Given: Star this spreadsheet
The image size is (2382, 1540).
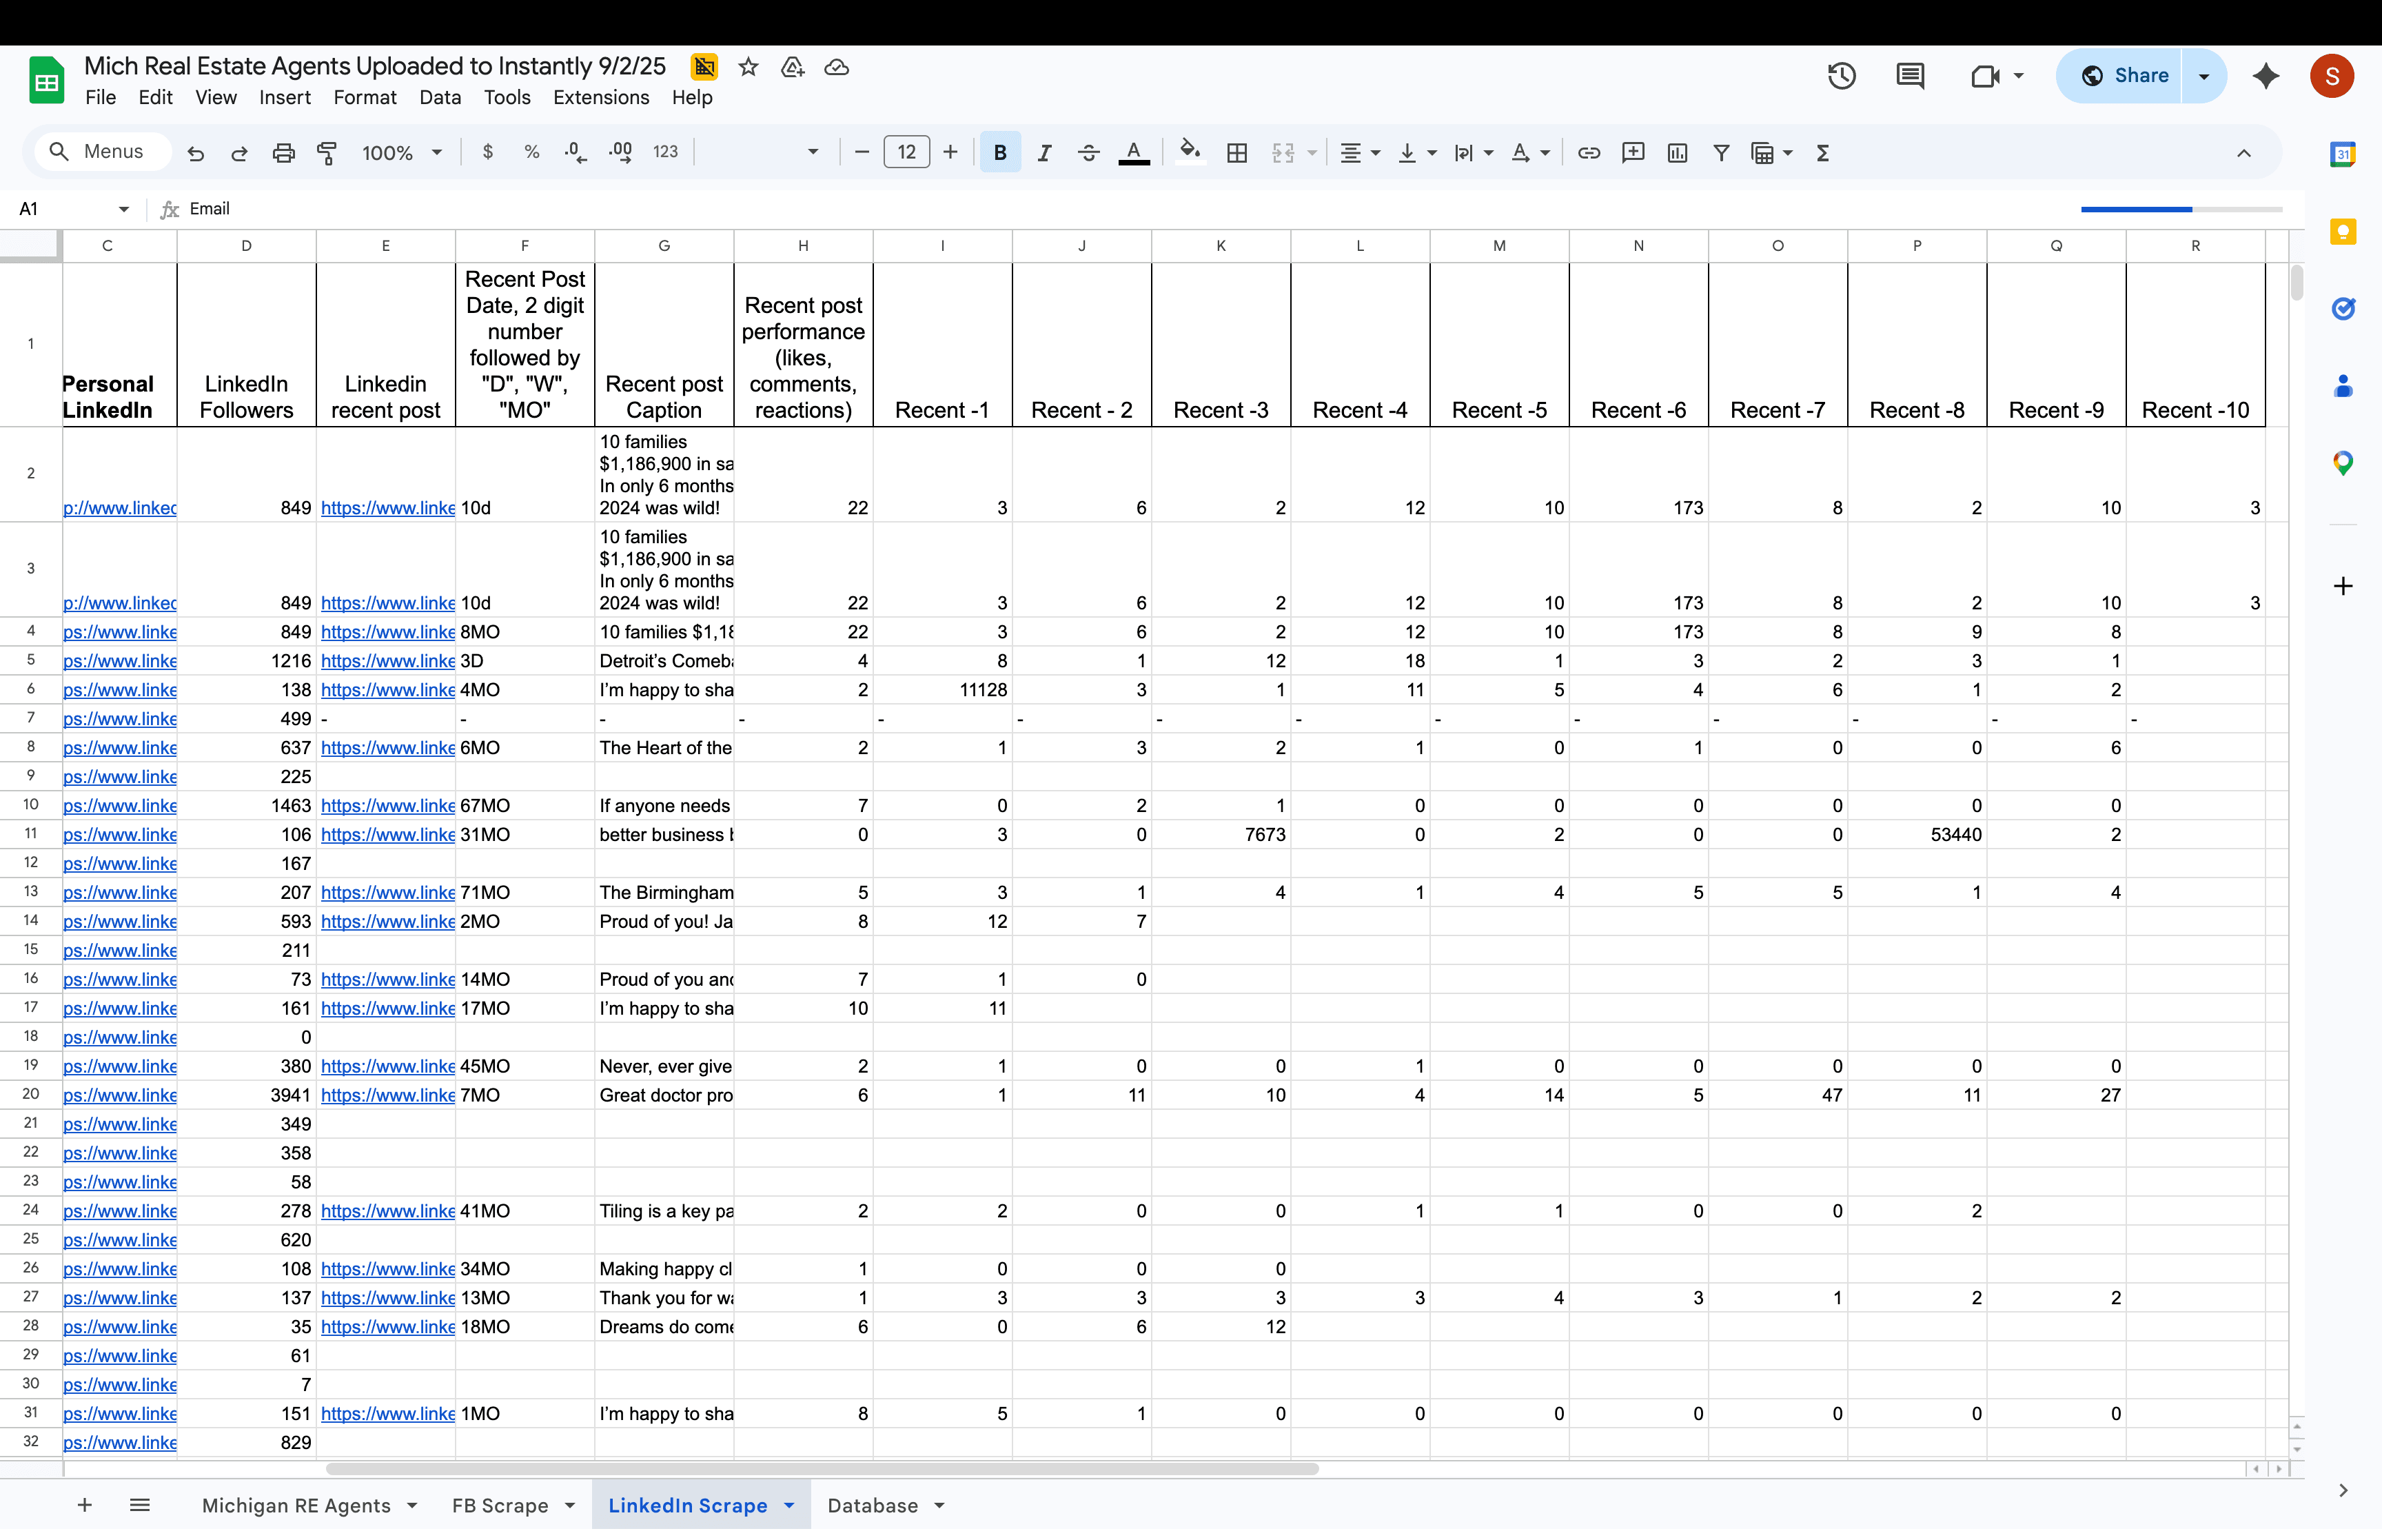Looking at the screenshot, I should (748, 67).
